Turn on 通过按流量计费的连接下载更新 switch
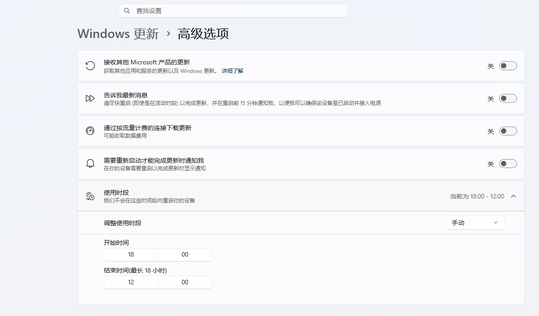The image size is (539, 316). pos(508,131)
